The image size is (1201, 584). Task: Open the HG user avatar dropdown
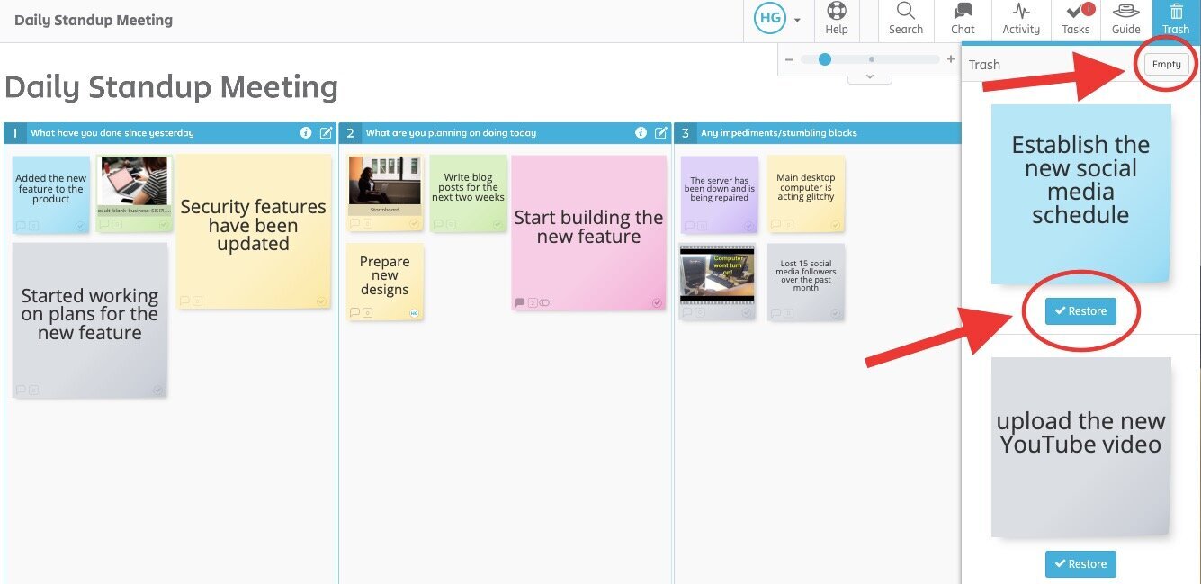(x=777, y=20)
